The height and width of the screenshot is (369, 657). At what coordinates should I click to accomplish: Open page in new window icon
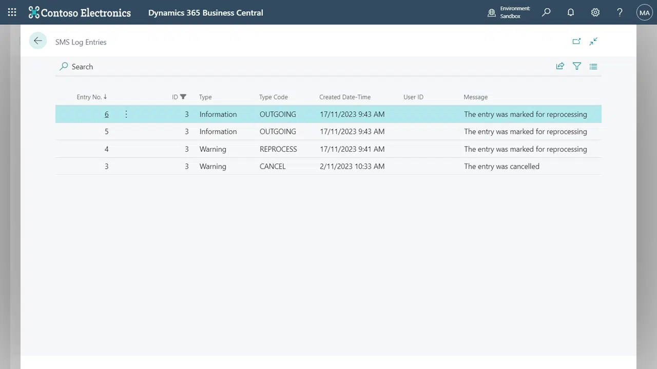pyautogui.click(x=576, y=42)
